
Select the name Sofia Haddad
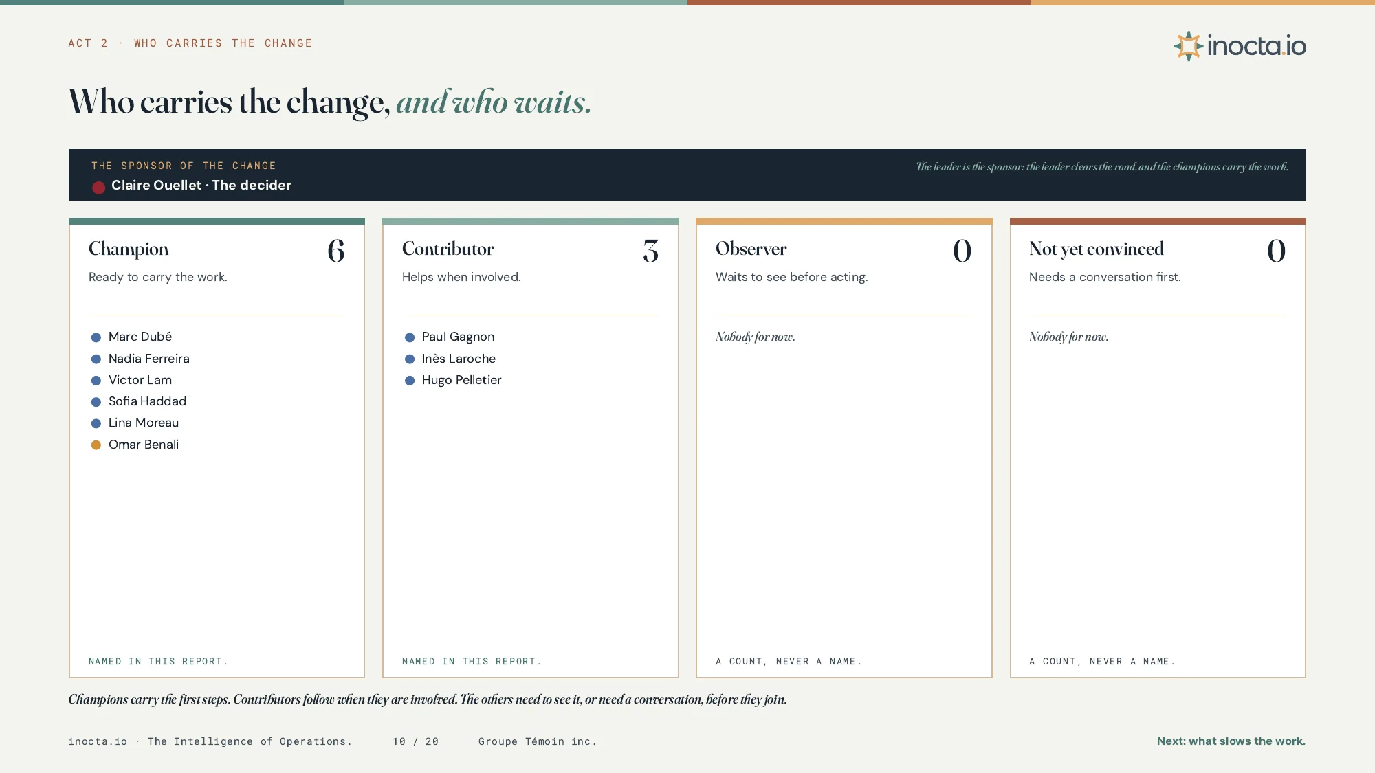tap(147, 401)
